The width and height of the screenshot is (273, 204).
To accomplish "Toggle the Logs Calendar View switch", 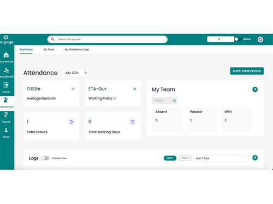I will pyautogui.click(x=45, y=158).
